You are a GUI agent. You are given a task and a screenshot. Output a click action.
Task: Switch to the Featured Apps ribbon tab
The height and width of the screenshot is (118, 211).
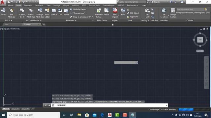[x=108, y=5]
